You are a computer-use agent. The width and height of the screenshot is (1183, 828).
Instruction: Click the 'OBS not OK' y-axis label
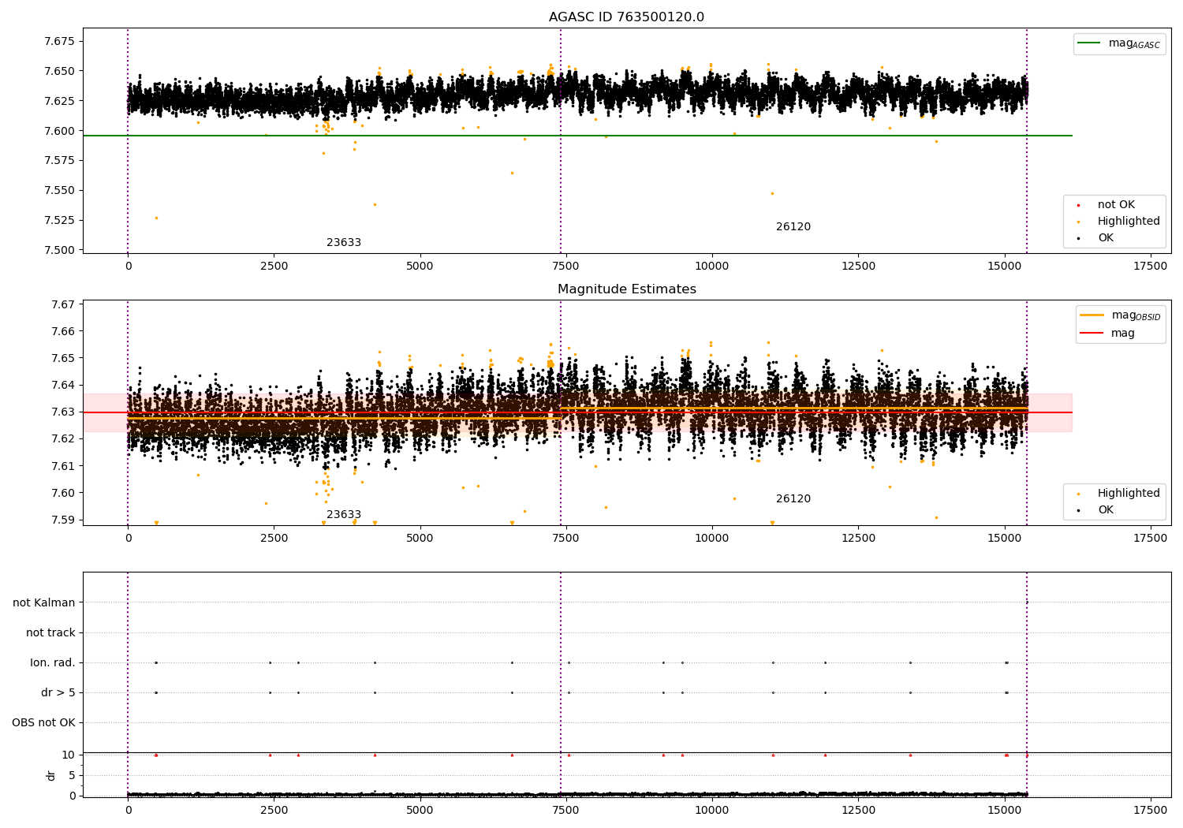point(43,723)
